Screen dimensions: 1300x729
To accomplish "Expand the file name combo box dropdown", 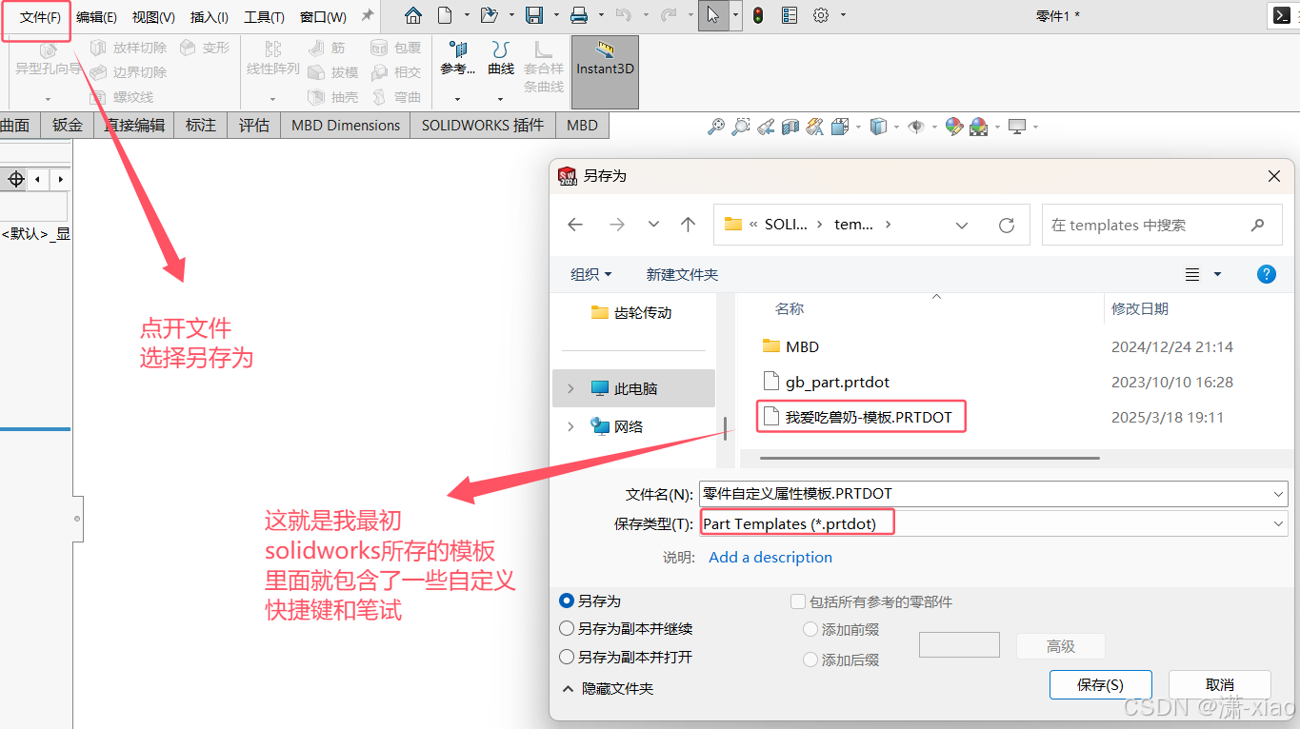I will pyautogui.click(x=1278, y=494).
